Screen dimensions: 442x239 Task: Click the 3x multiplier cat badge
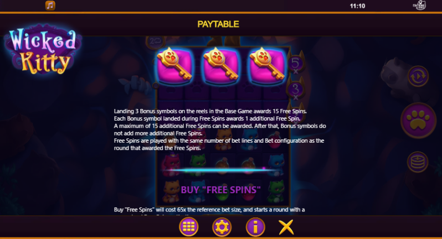(295, 90)
